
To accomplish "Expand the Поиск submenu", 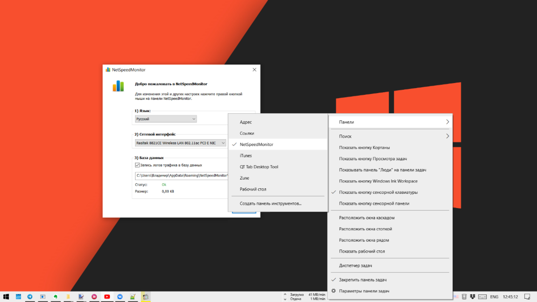I will 390,136.
